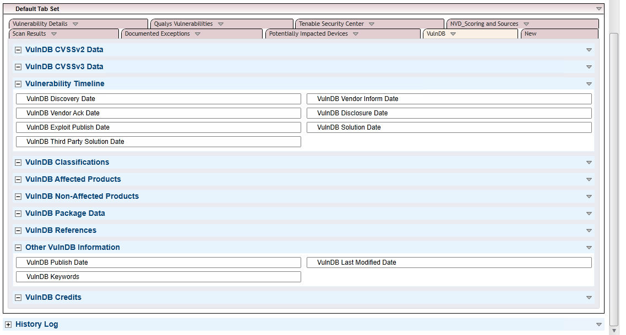The image size is (626, 335).
Task: Click the History Log heading text
Action: [37, 324]
